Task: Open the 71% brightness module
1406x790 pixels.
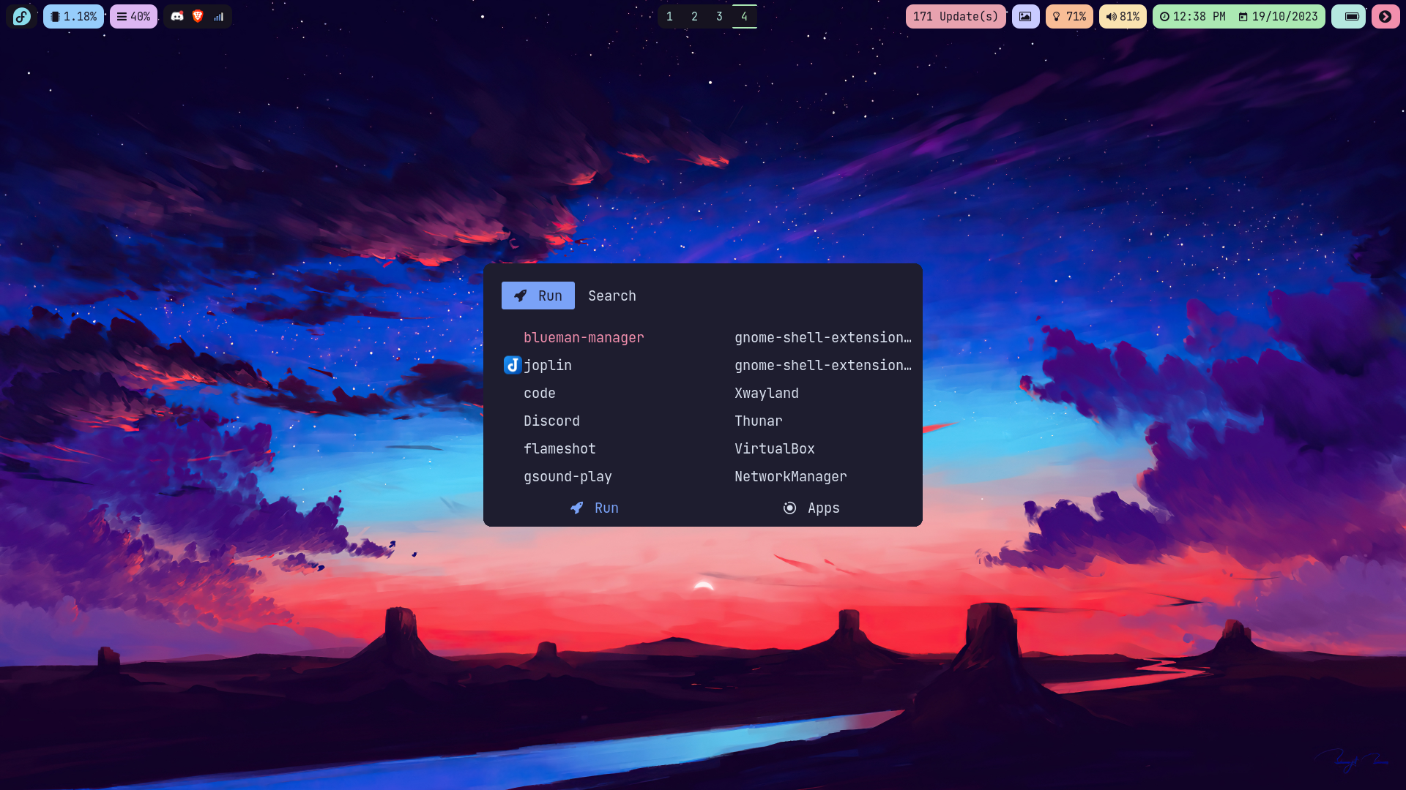Action: click(x=1069, y=16)
